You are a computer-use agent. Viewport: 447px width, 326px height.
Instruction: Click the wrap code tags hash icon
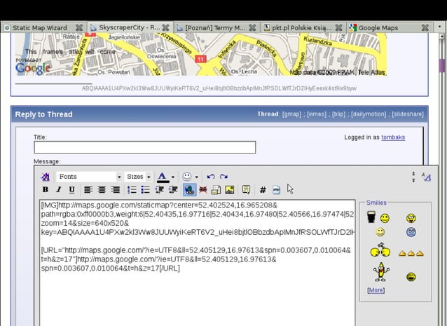tap(263, 189)
